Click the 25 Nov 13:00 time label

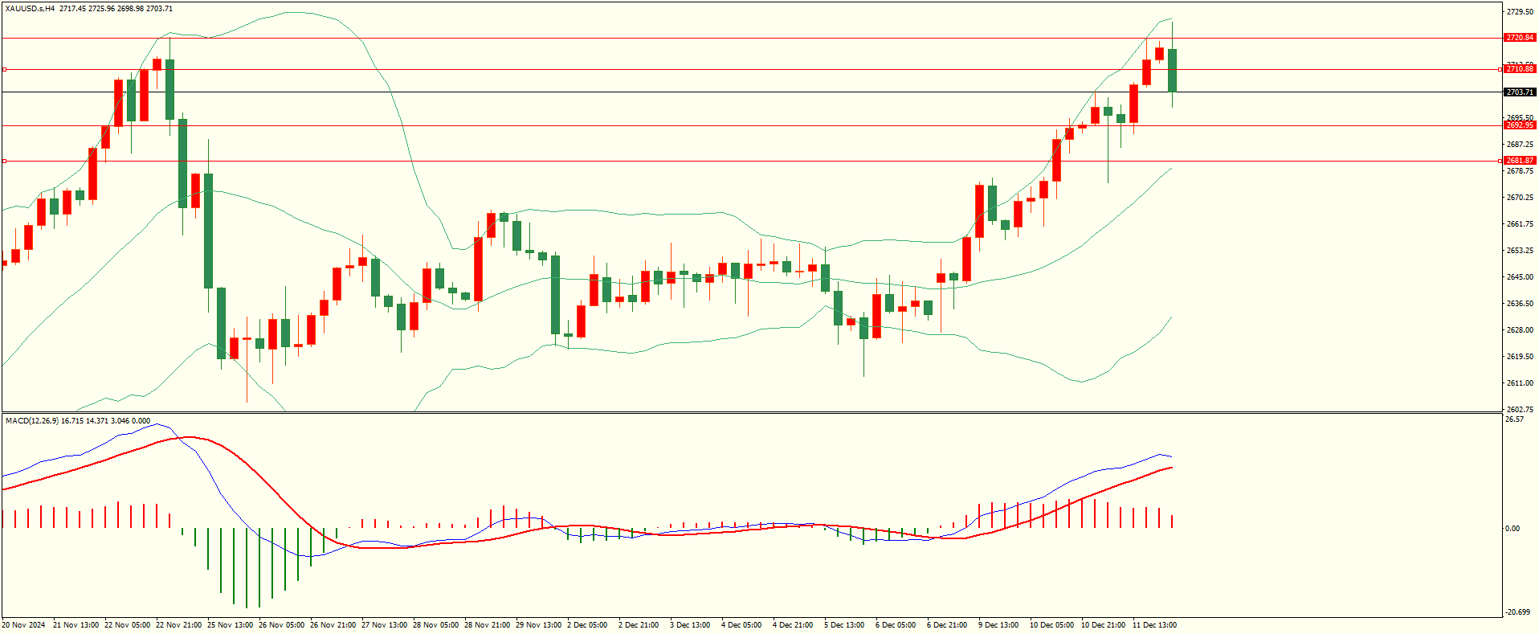point(231,625)
